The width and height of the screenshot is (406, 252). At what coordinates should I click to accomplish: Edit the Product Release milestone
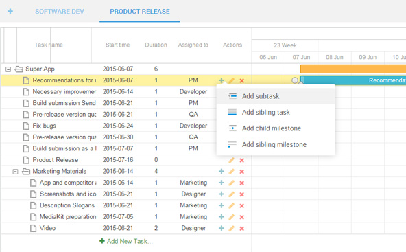click(x=232, y=160)
